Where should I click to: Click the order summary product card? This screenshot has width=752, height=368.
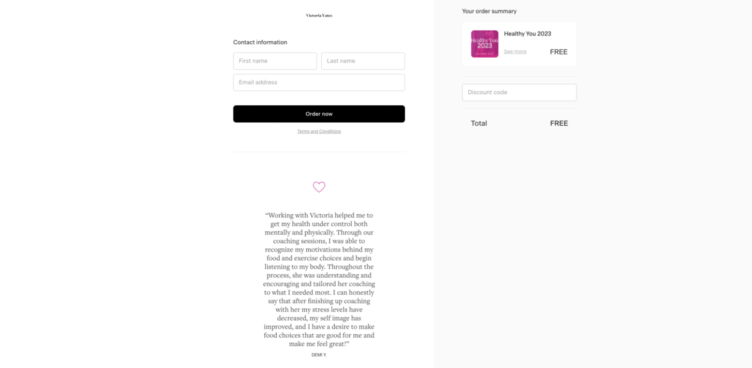[x=519, y=43]
